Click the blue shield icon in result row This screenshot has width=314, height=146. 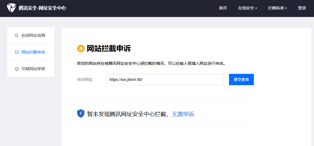point(81,113)
